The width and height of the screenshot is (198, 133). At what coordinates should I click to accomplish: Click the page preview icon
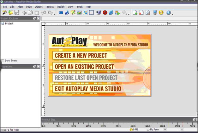147,13
